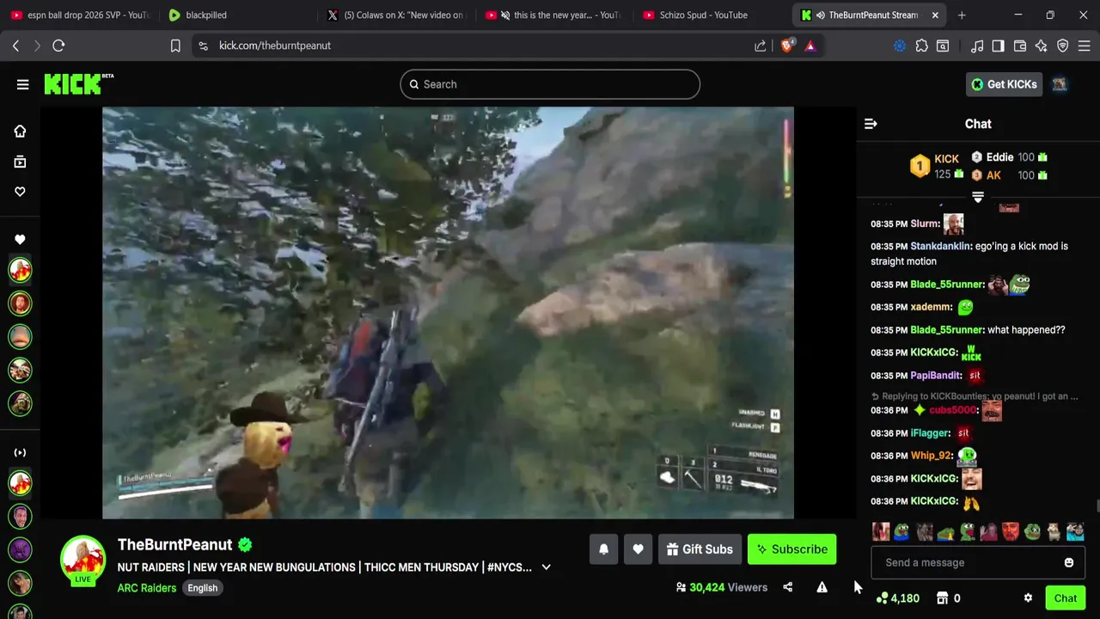Click the Brave Shields lion icon
Screen dimensions: 1100x619
[x=787, y=46]
